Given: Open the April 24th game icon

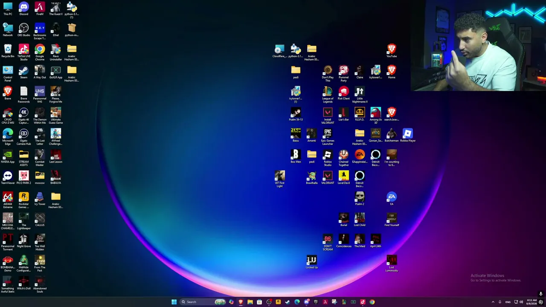Looking at the screenshot, I should coord(375,241).
